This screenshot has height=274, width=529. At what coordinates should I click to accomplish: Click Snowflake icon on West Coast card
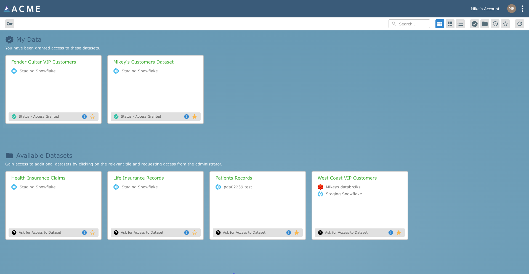pyautogui.click(x=320, y=194)
